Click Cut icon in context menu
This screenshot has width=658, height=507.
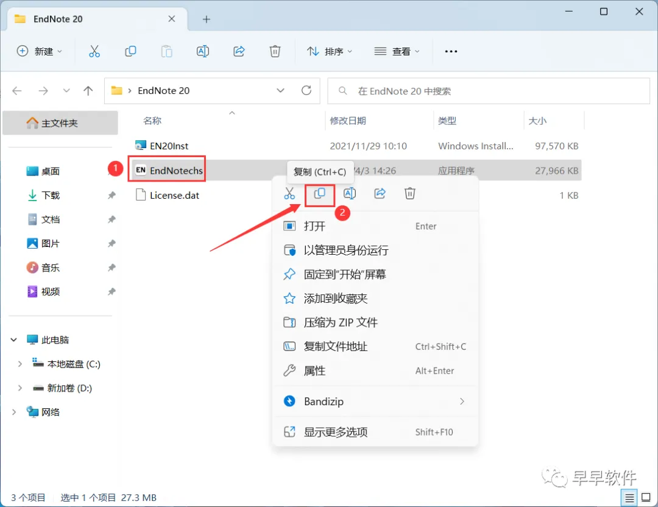point(289,194)
